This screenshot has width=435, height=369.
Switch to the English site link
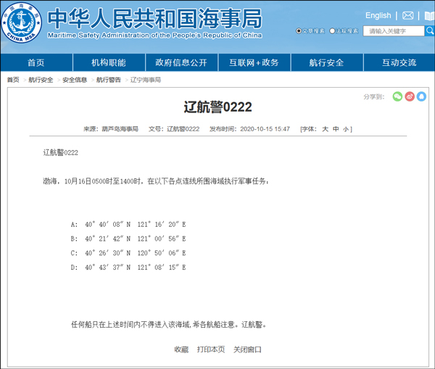coord(378,15)
